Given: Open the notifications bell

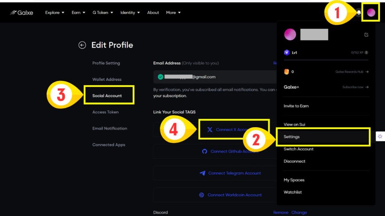Looking at the screenshot, I should pos(359,12).
